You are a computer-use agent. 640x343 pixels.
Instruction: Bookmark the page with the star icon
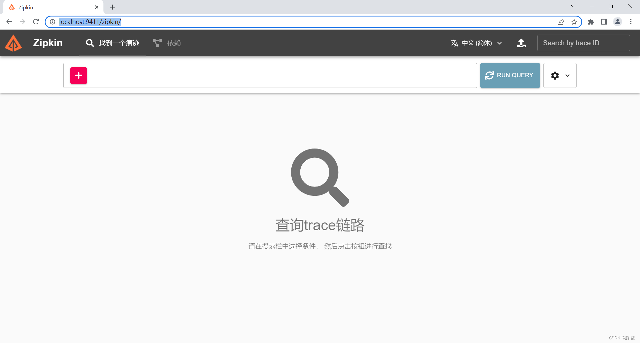574,22
